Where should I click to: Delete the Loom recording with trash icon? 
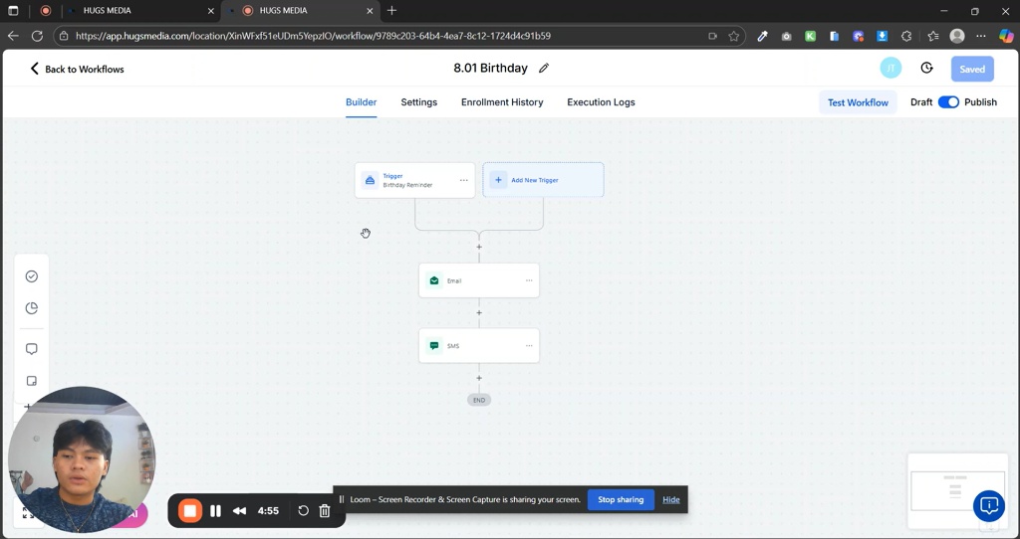325,511
